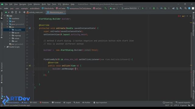This screenshot has height=109, width=195.
Task: Go to next highlighted error arrow
Action: point(190,16)
